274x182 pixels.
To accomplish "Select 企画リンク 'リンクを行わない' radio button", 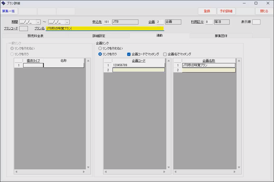I will (x=100, y=48).
